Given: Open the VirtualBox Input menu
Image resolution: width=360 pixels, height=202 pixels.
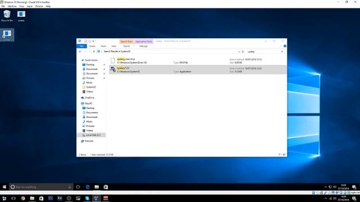Looking at the screenshot, I should 30,6.
